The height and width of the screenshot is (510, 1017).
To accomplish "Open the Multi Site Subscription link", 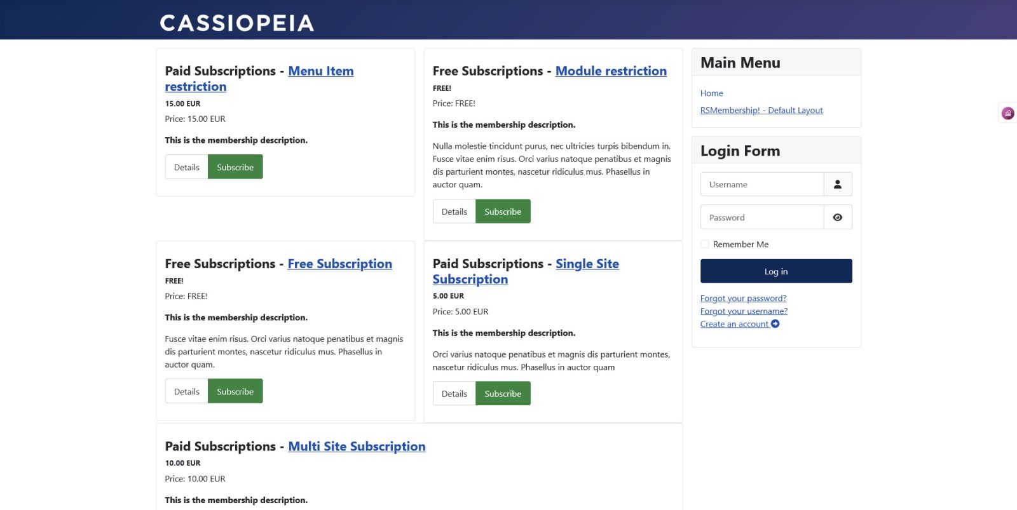I will click(x=357, y=446).
